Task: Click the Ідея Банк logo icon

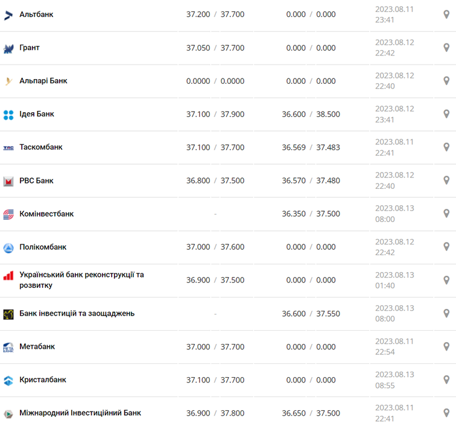Action: (x=8, y=115)
